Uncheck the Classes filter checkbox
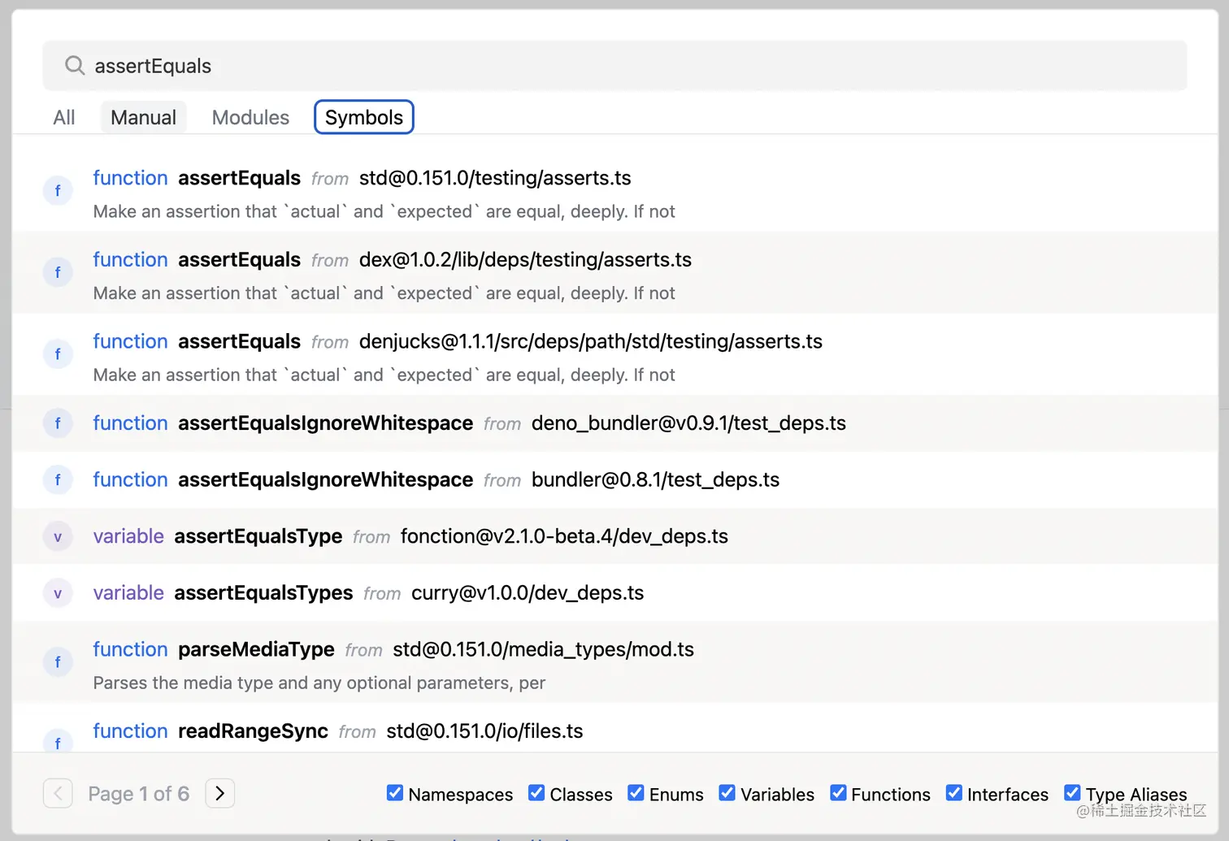 pyautogui.click(x=536, y=792)
